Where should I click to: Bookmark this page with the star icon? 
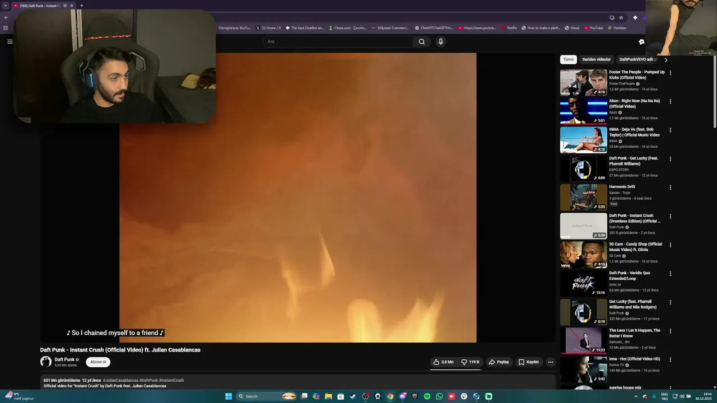coord(621,17)
